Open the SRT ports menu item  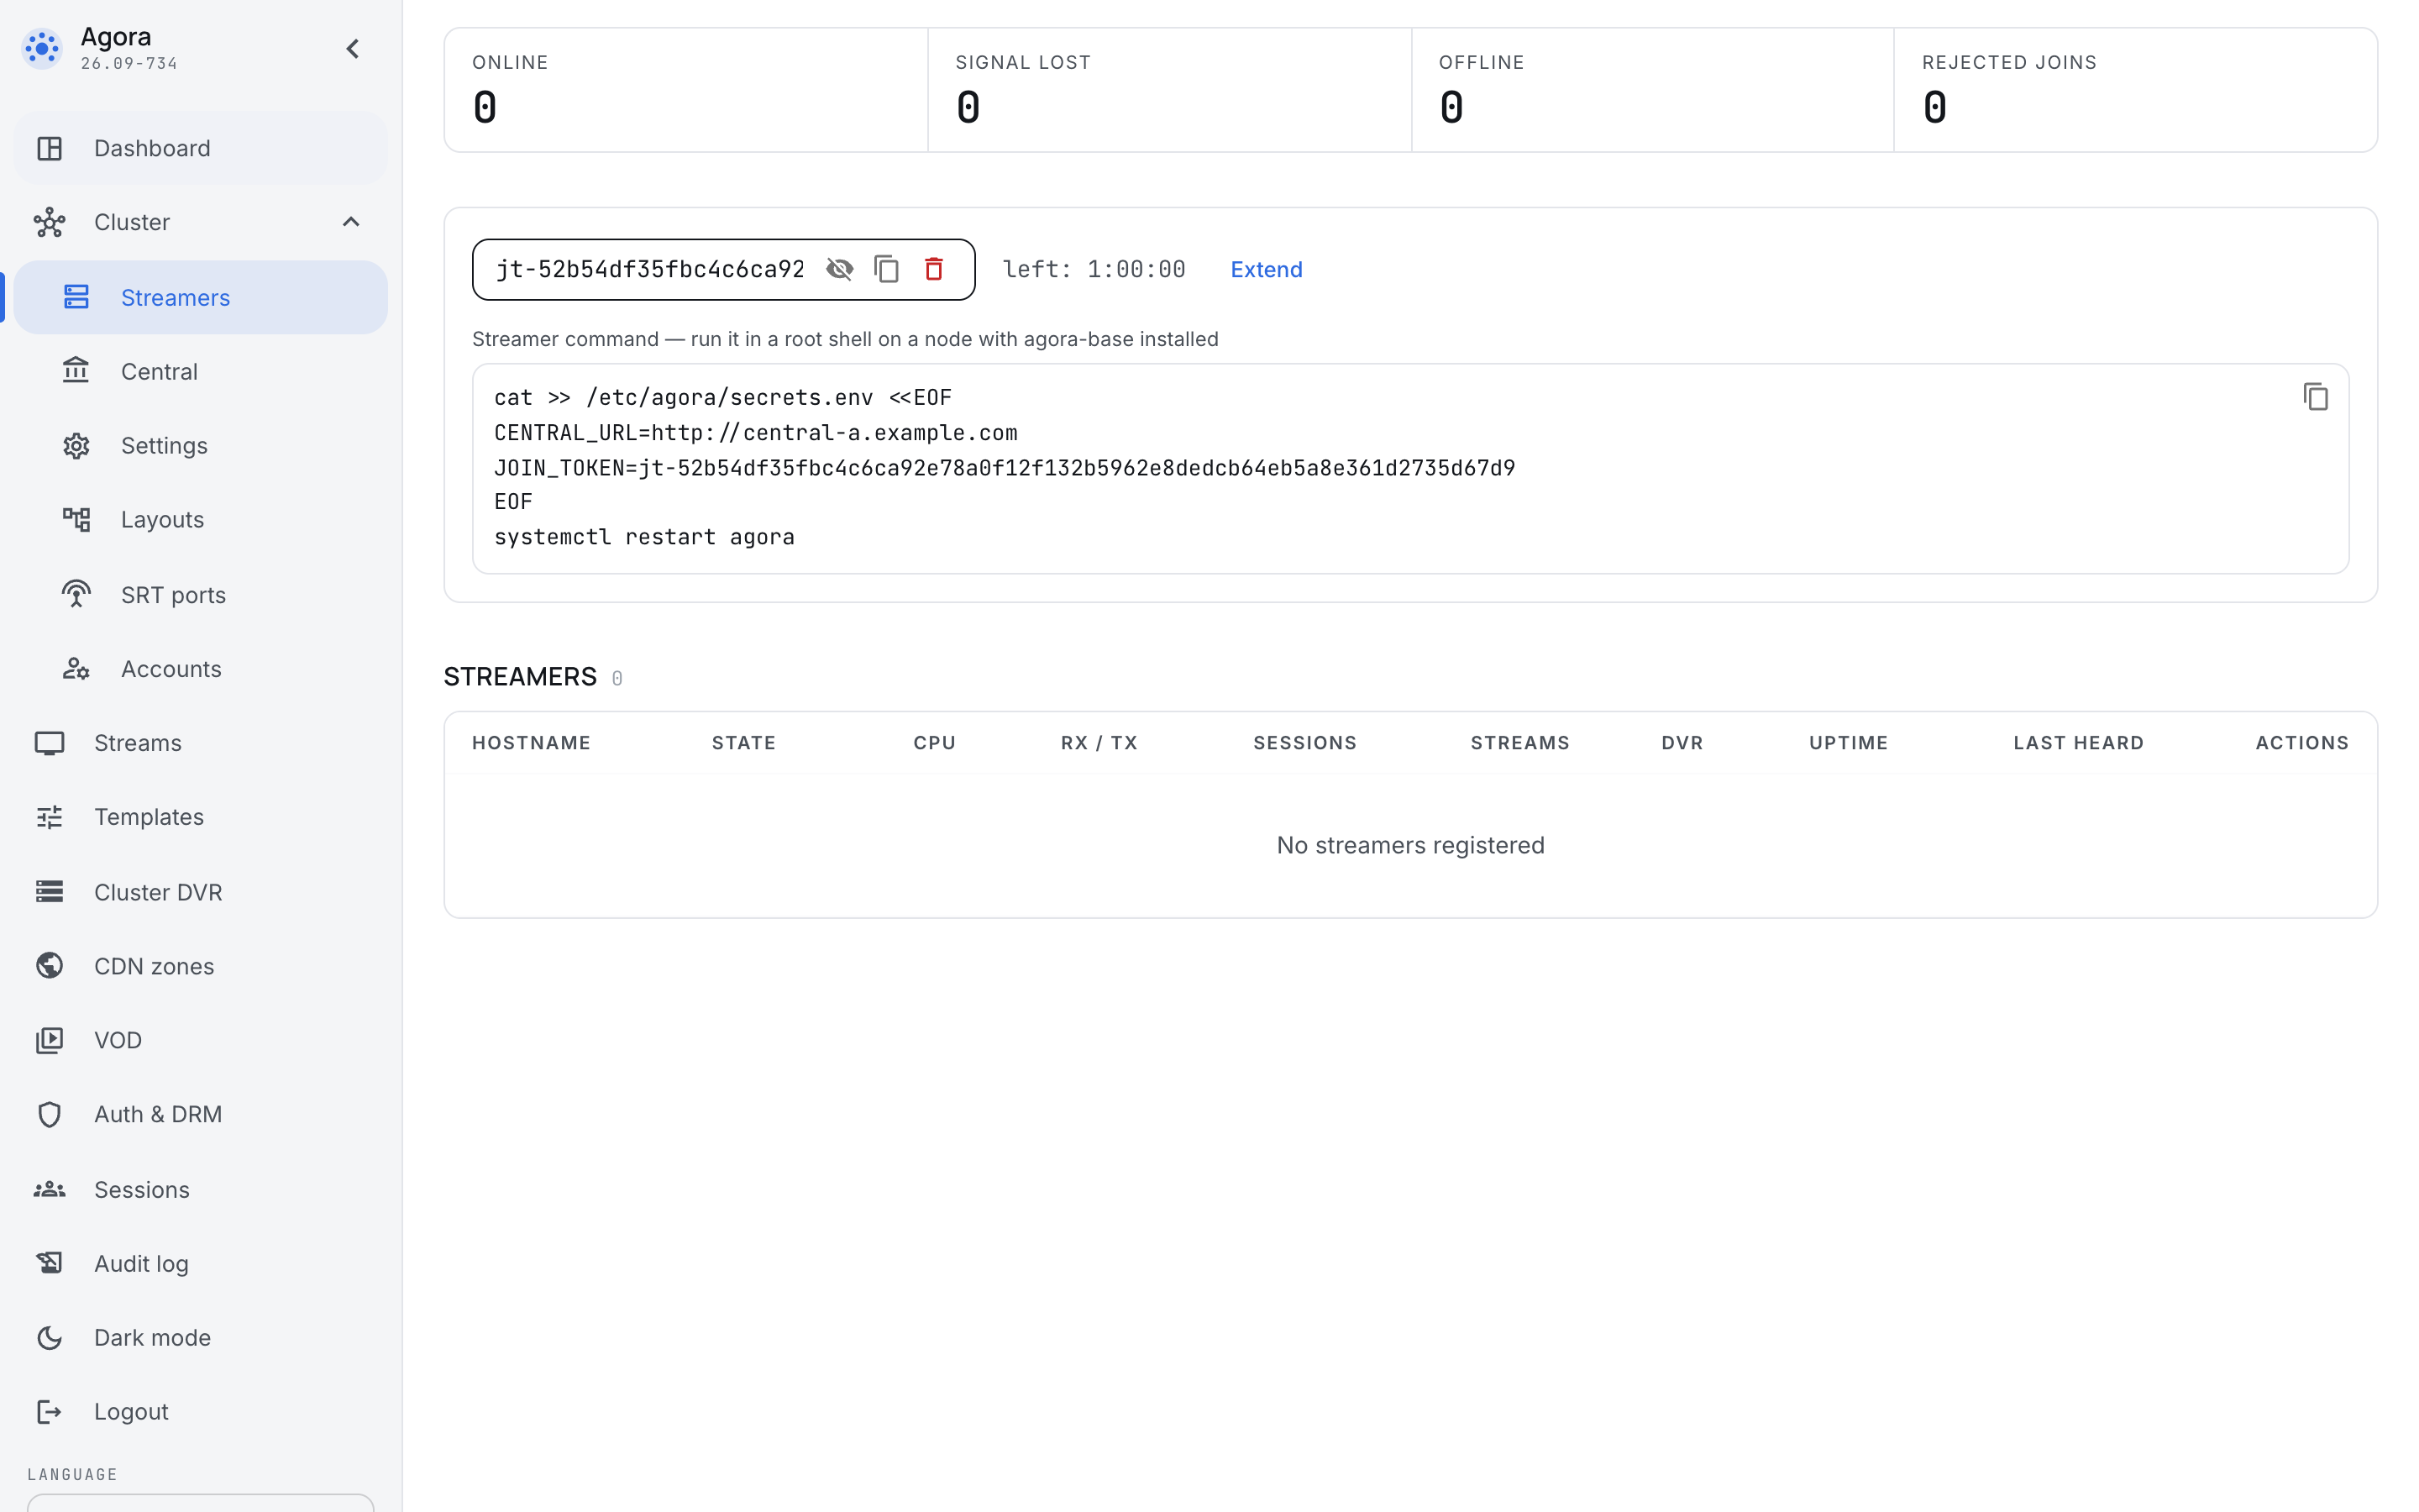[x=200, y=594]
